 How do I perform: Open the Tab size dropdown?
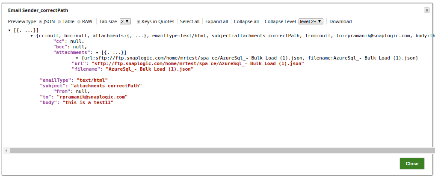coord(125,21)
